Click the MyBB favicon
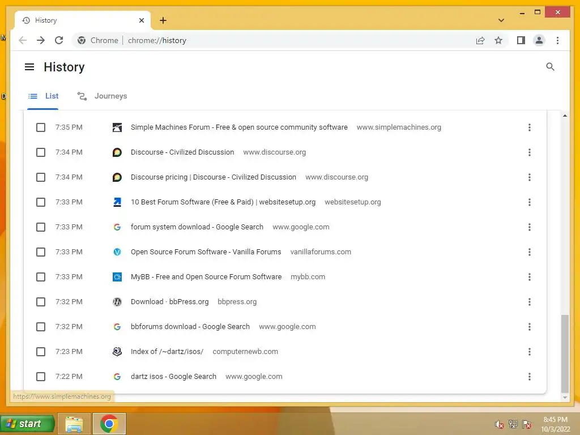This screenshot has height=435, width=580. 117,276
